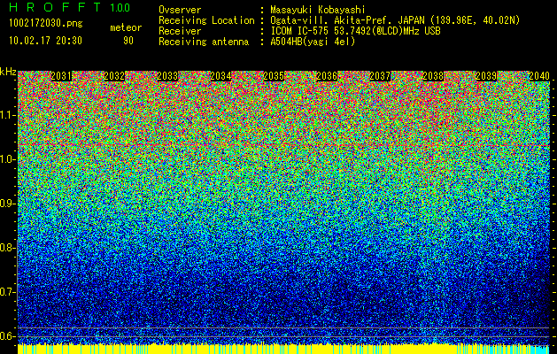Click the 2033 time marker
The image size is (557, 354).
click(x=167, y=76)
